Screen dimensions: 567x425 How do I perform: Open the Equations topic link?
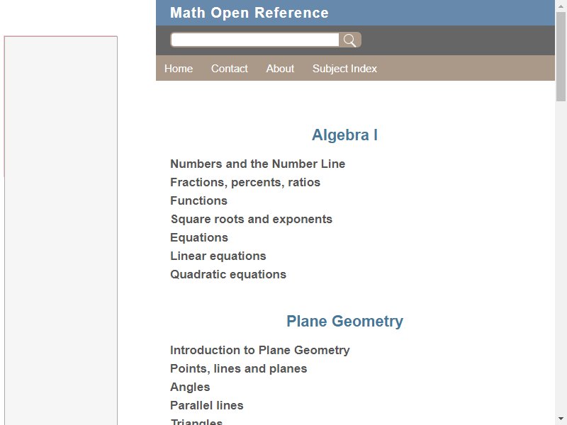[x=199, y=237]
